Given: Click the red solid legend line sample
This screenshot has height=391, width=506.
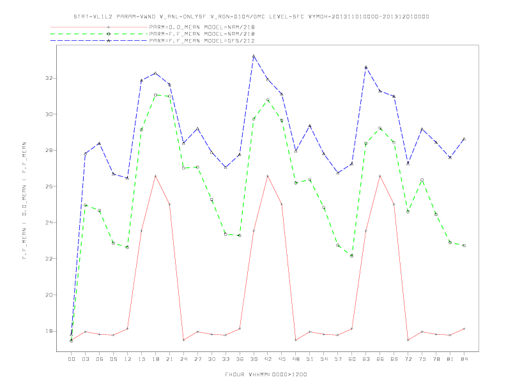Looking at the screenshot, I should [x=99, y=27].
